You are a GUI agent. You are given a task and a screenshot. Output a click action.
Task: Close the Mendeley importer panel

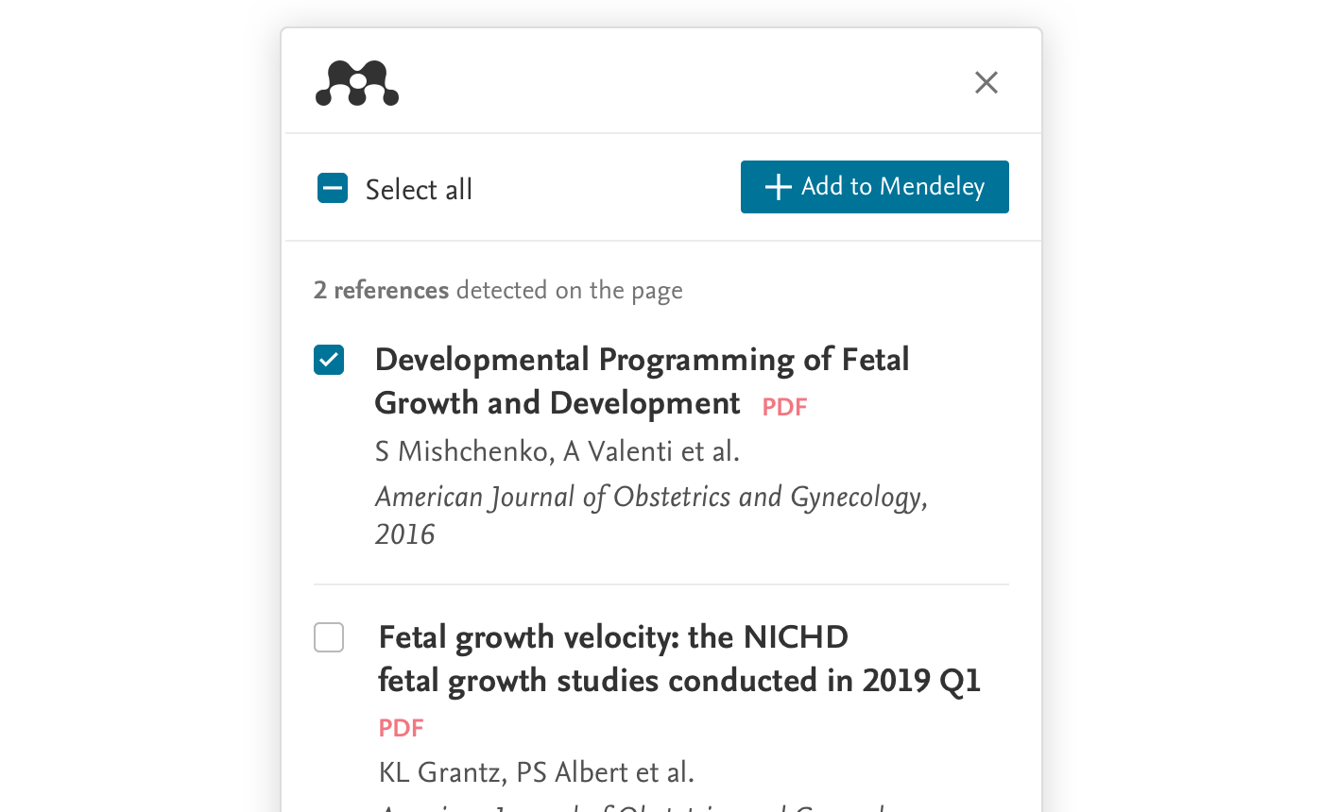(x=986, y=83)
